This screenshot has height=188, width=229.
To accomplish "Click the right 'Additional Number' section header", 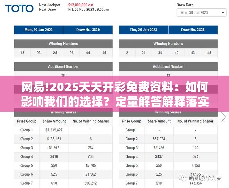I will coord(168,66).
